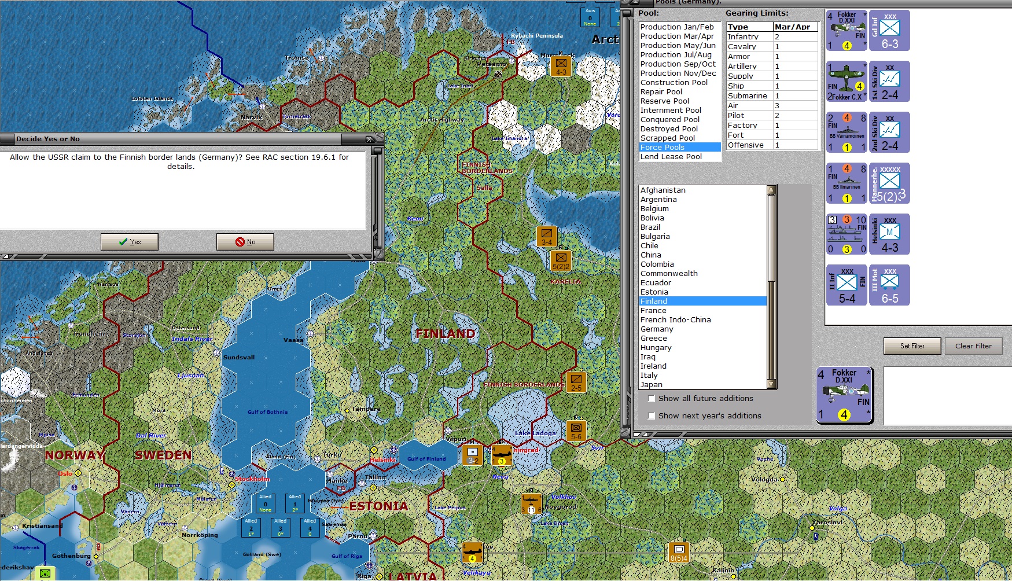The height and width of the screenshot is (581, 1012).
Task: Choose the BB Väinämöinen ship counter
Action: coord(847,133)
